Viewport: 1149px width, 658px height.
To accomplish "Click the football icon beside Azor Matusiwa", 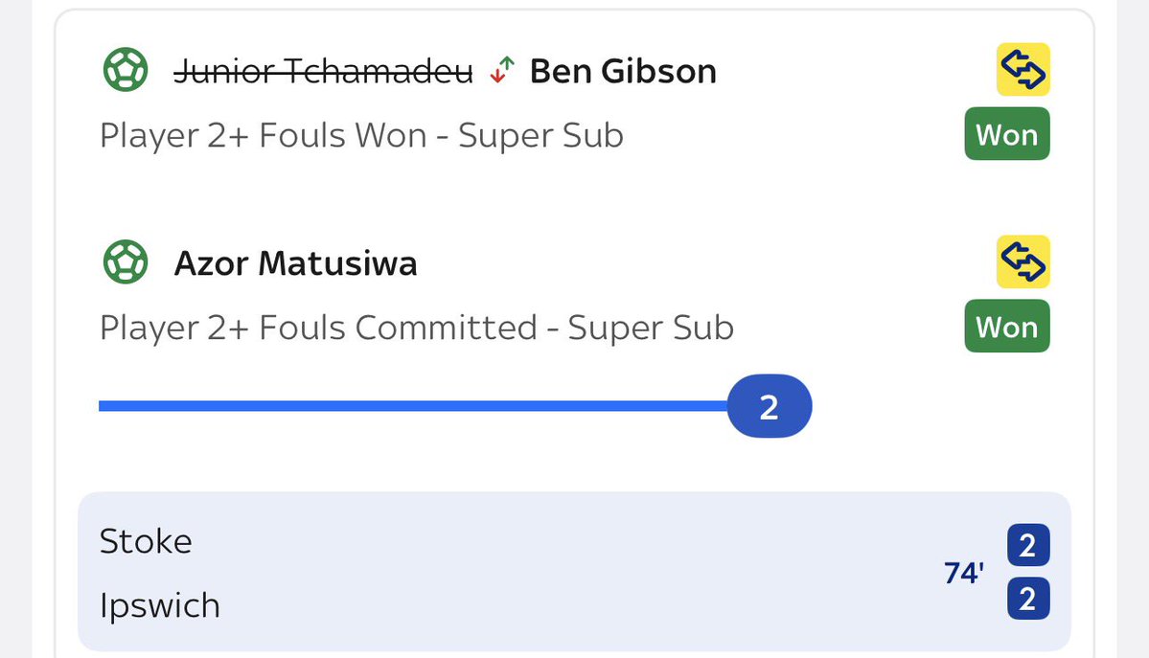I will point(126,262).
